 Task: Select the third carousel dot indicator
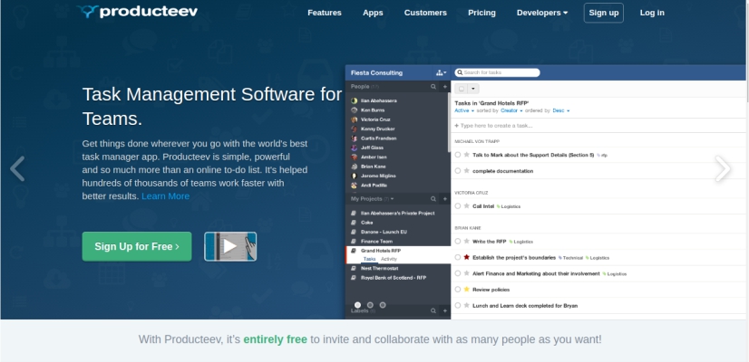tap(383, 305)
